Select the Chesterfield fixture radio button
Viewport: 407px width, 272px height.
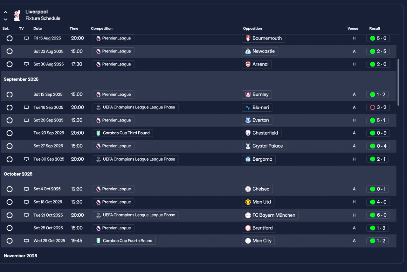10,133
